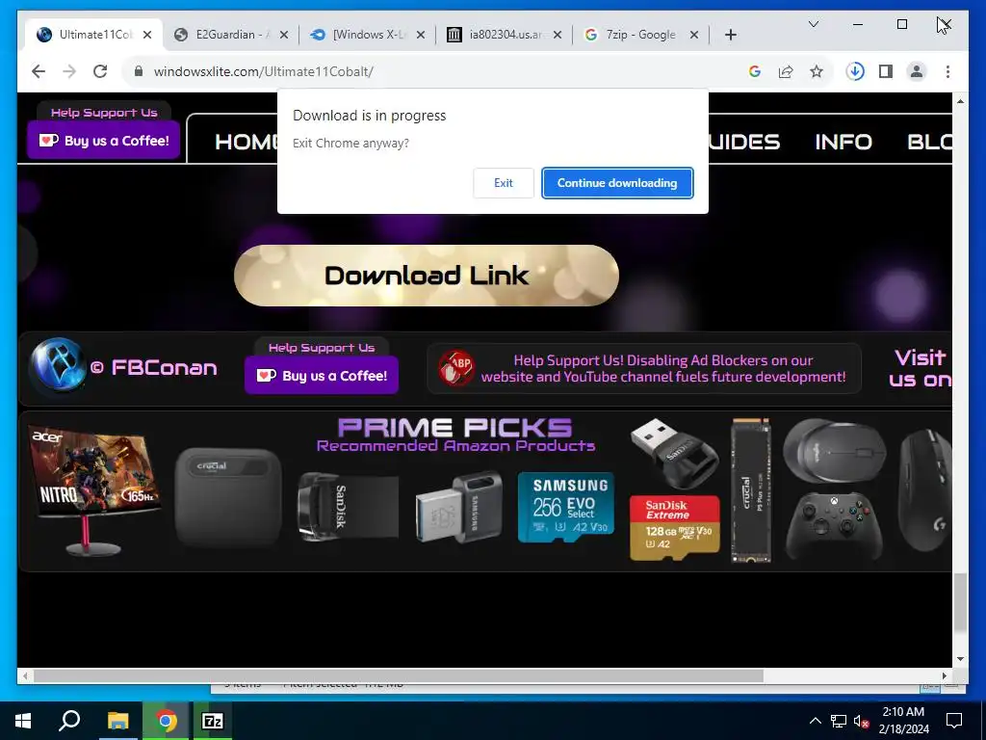Go back to previous page
Screen dimensions: 986x740
coord(39,71)
